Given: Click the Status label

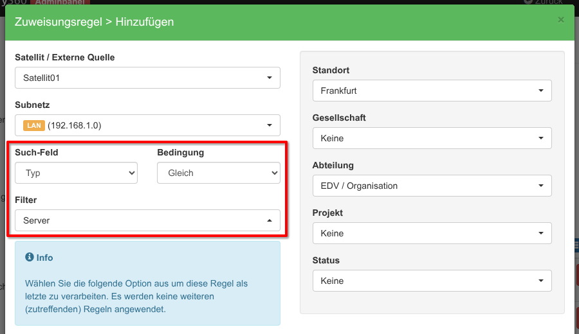Looking at the screenshot, I should [x=326, y=260].
